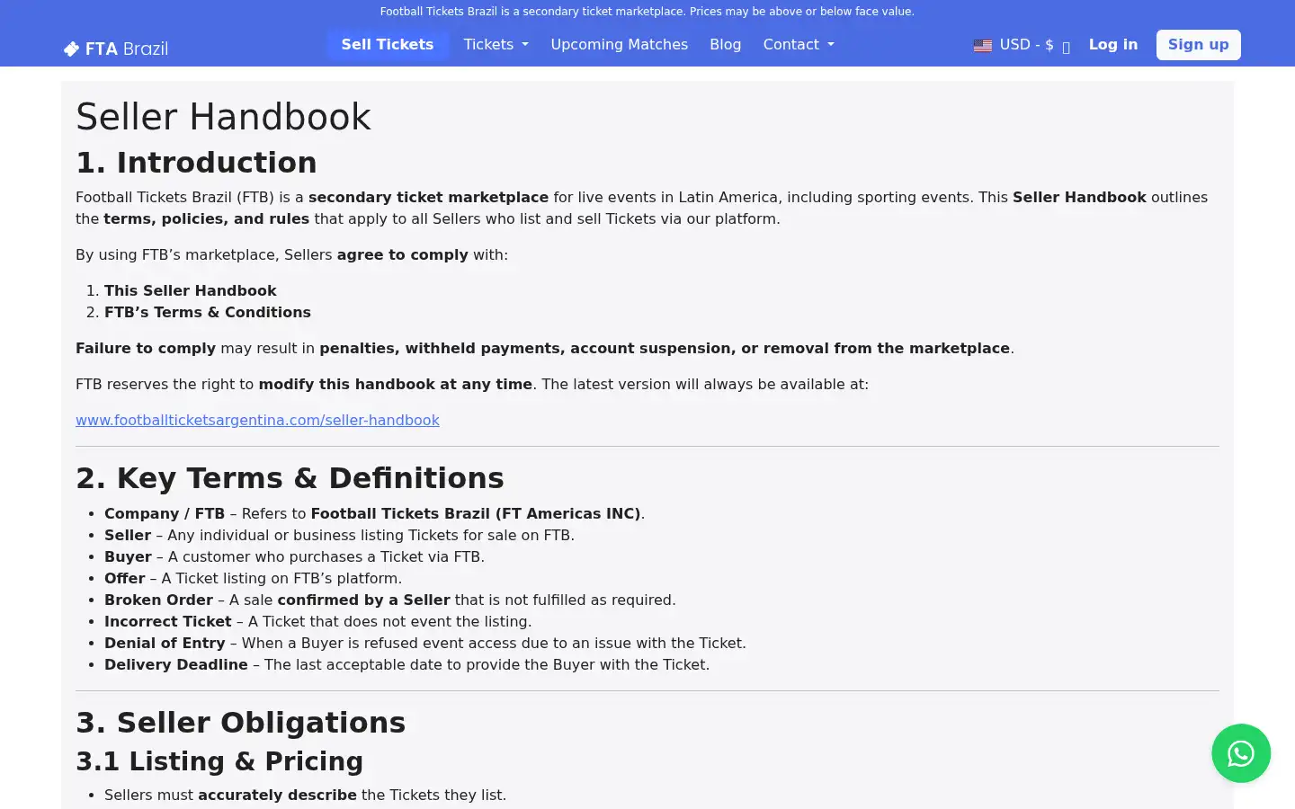Viewport: 1295px width, 809px height.
Task: Expand the Tickets dropdown menu
Action: 496,45
